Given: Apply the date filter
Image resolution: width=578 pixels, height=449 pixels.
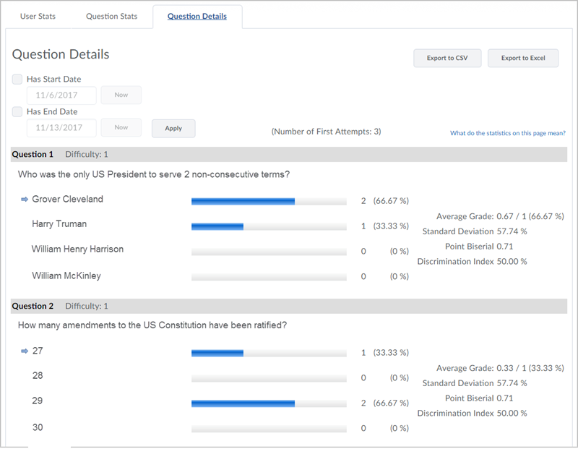Looking at the screenshot, I should pyautogui.click(x=173, y=129).
